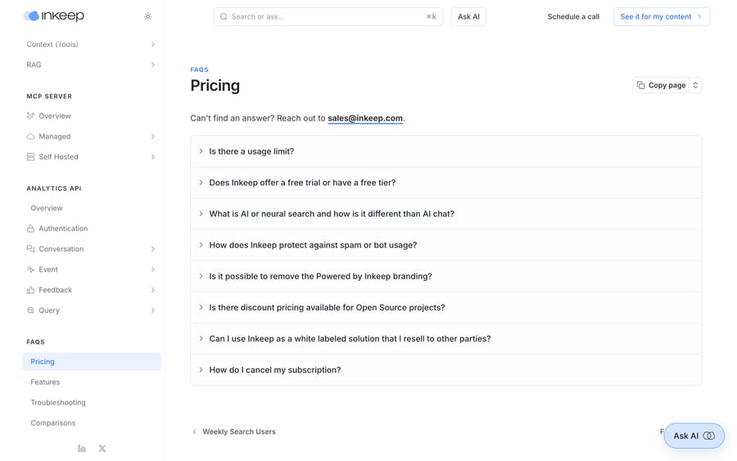Click the sales@inkeep.com email link

[x=365, y=119]
